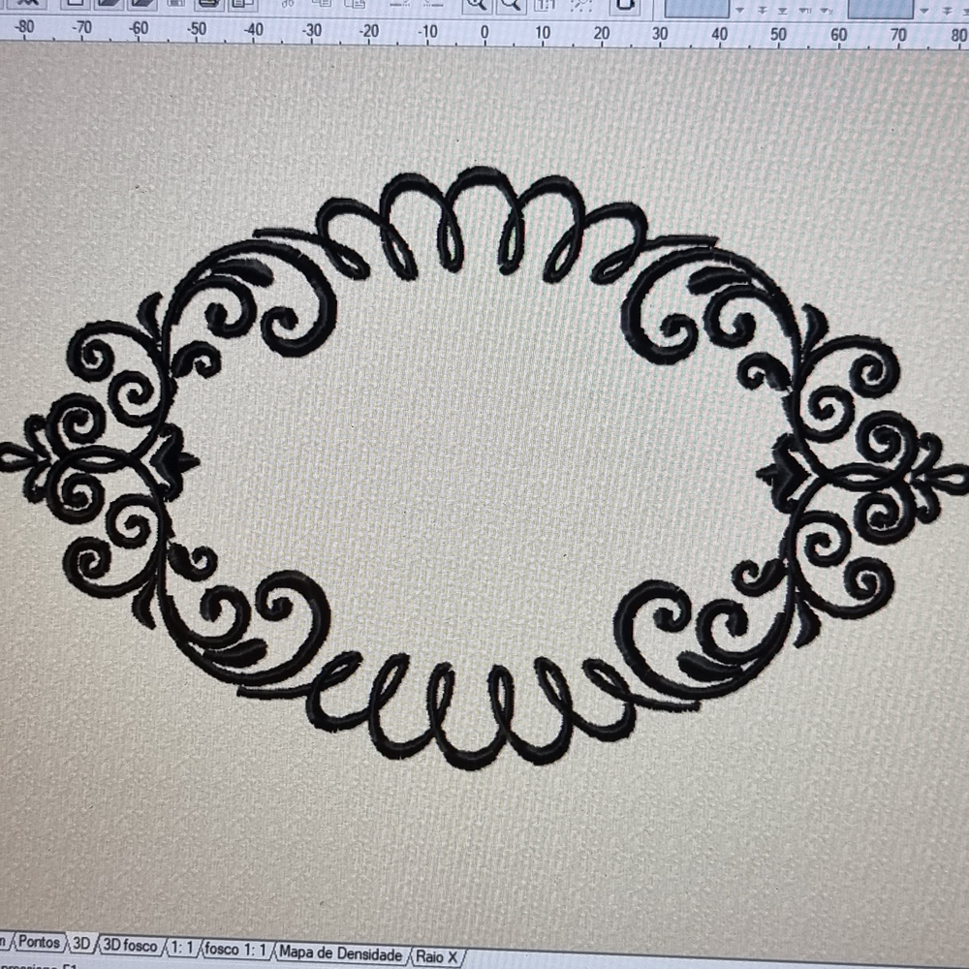Switch to the 1:1 view tab
The height and width of the screenshot is (969, 969).
[x=182, y=948]
